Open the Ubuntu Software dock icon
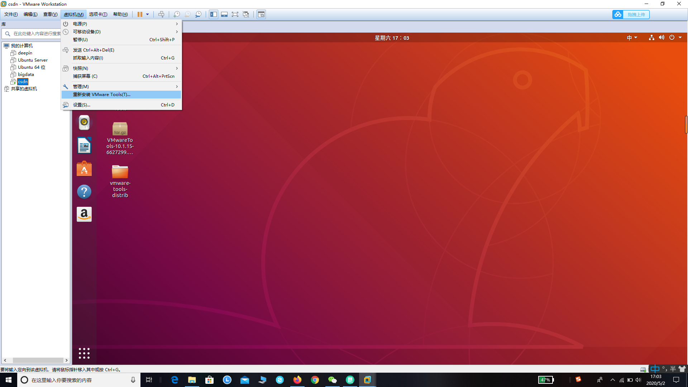This screenshot has height=387, width=688. point(84,169)
